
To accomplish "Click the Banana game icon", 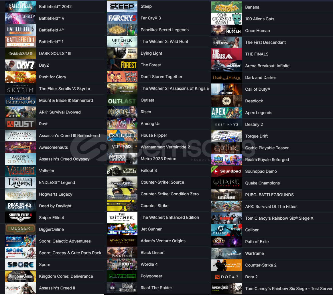I will 226,7.
